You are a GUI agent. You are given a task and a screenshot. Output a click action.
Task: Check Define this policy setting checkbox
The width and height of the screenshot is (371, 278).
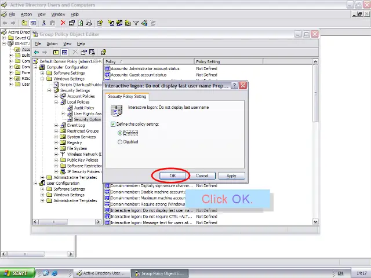113,124
